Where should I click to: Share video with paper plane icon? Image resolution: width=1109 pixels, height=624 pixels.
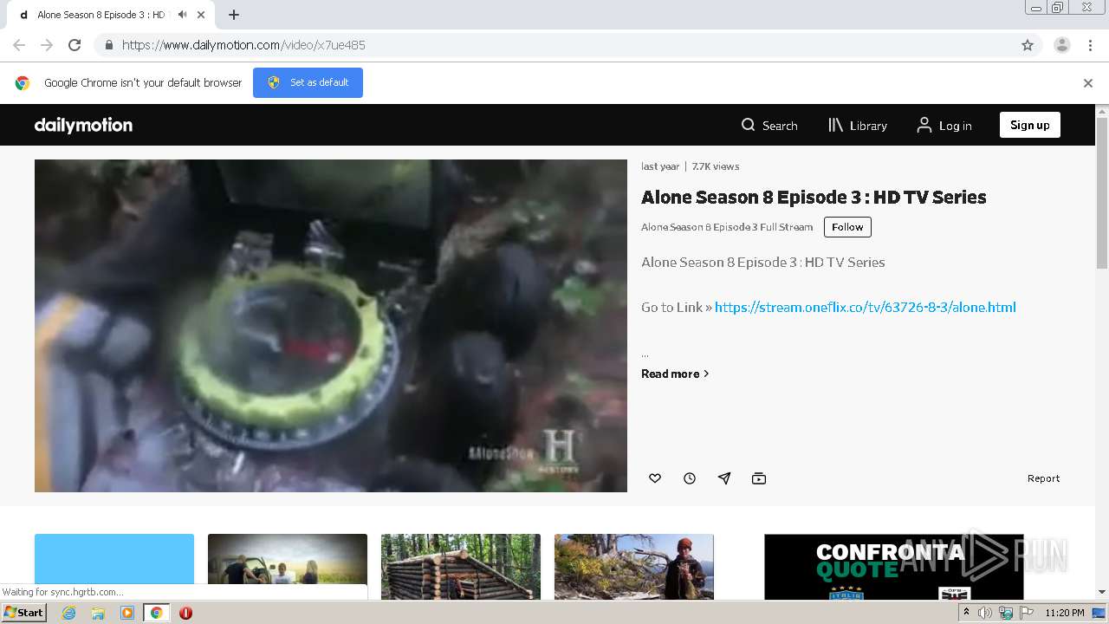724,478
